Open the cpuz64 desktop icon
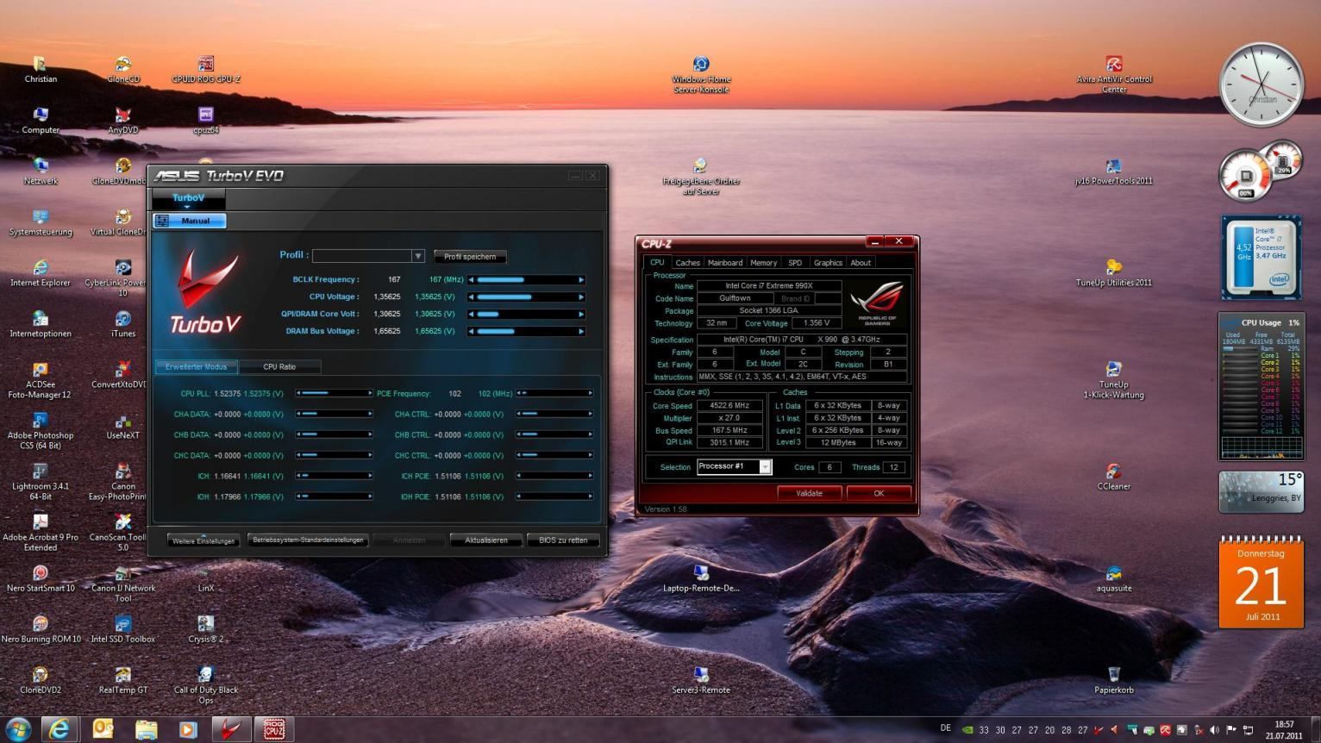 pos(205,120)
